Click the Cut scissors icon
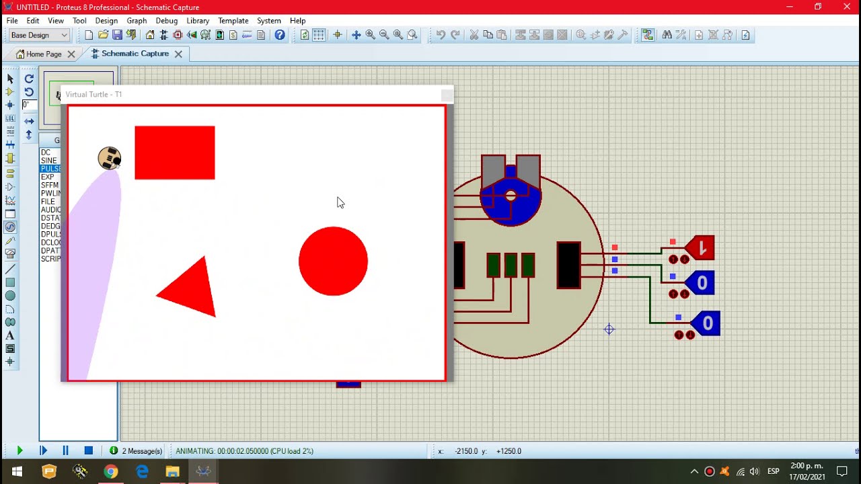The width and height of the screenshot is (861, 484). (x=474, y=35)
